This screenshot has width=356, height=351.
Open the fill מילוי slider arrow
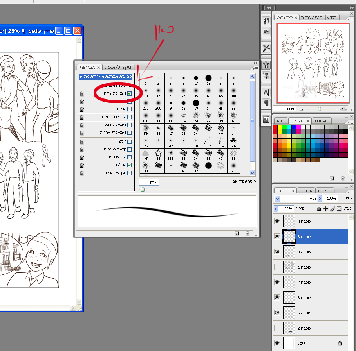coord(276,208)
